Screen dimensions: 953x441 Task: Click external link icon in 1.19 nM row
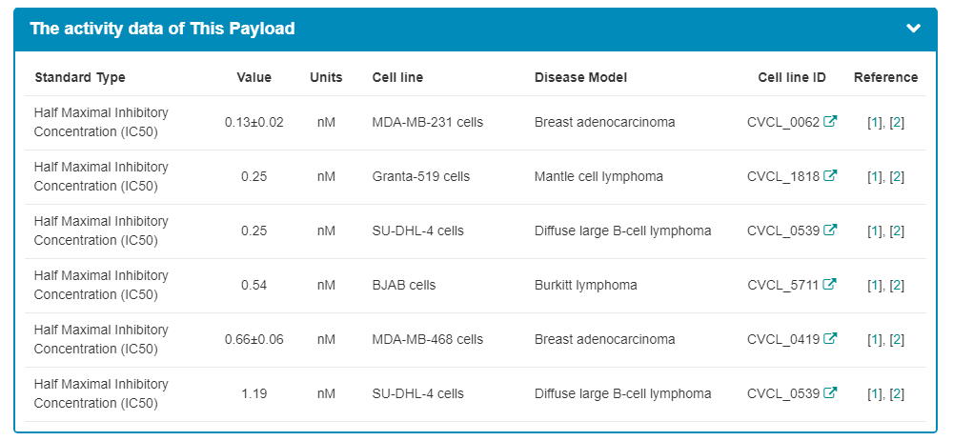(830, 393)
